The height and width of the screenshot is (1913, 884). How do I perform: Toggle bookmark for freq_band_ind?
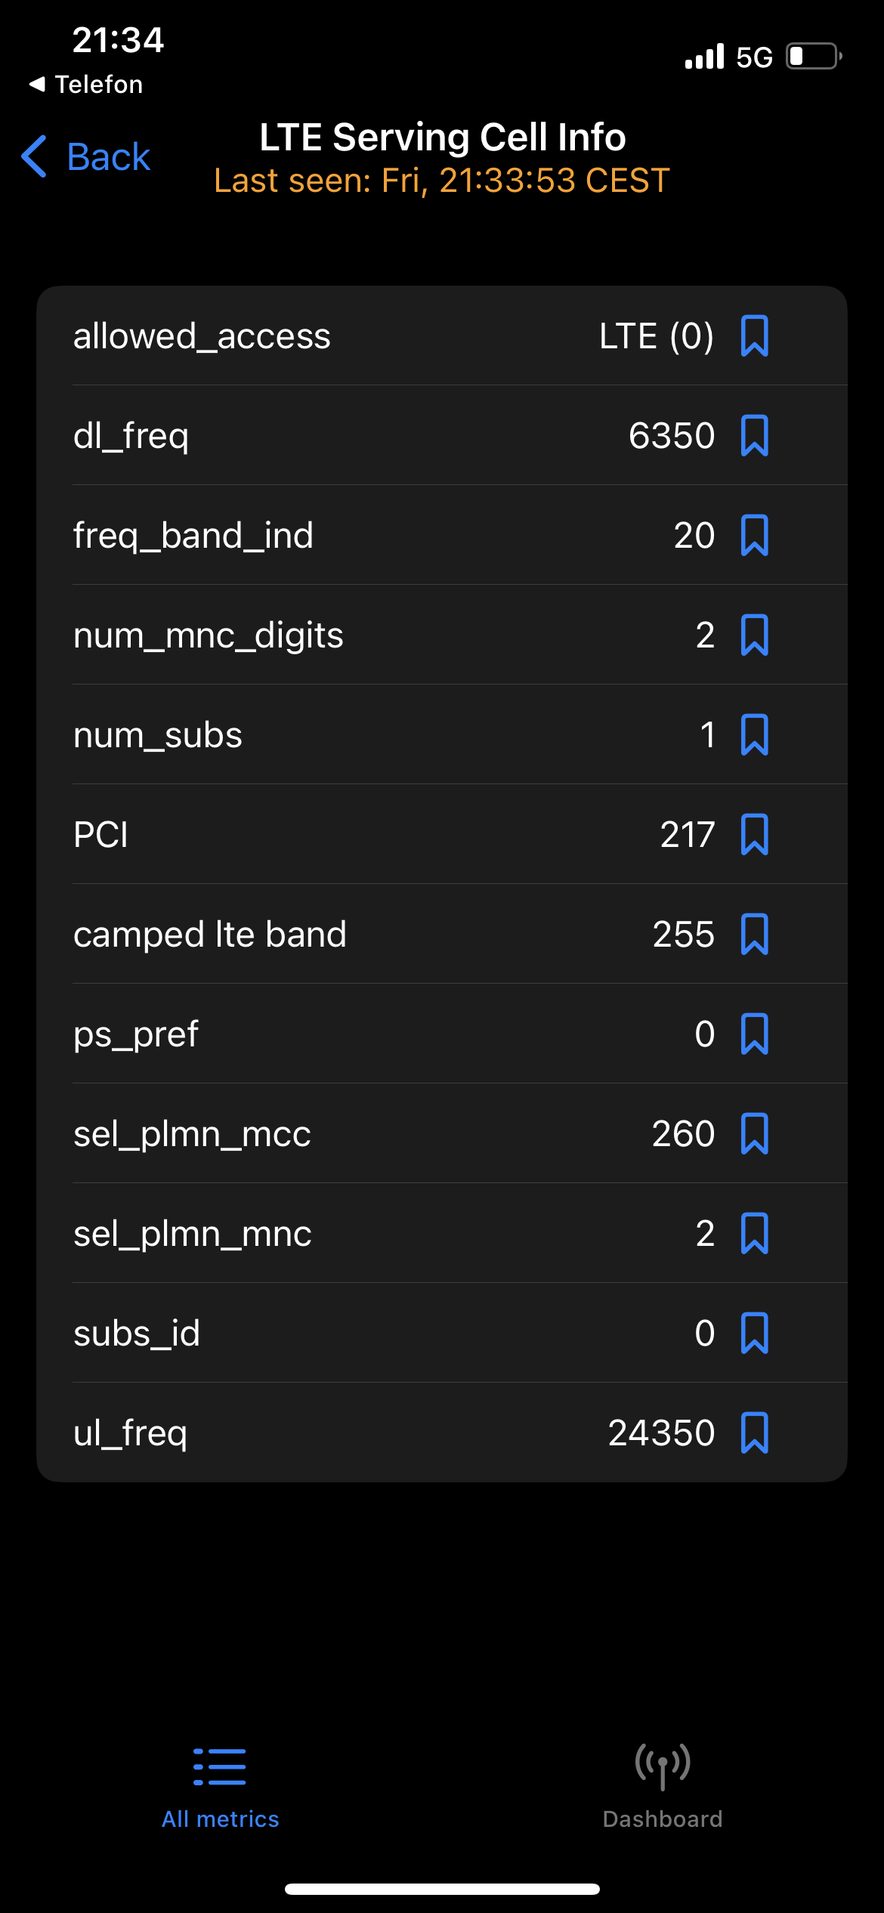754,536
